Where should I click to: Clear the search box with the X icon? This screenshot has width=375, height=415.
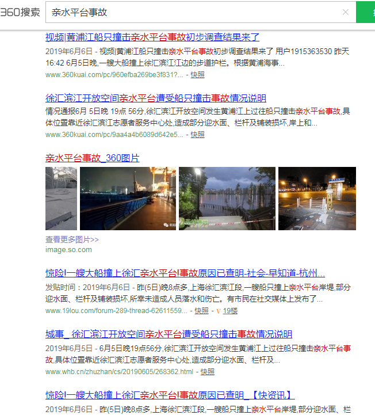click(345, 12)
